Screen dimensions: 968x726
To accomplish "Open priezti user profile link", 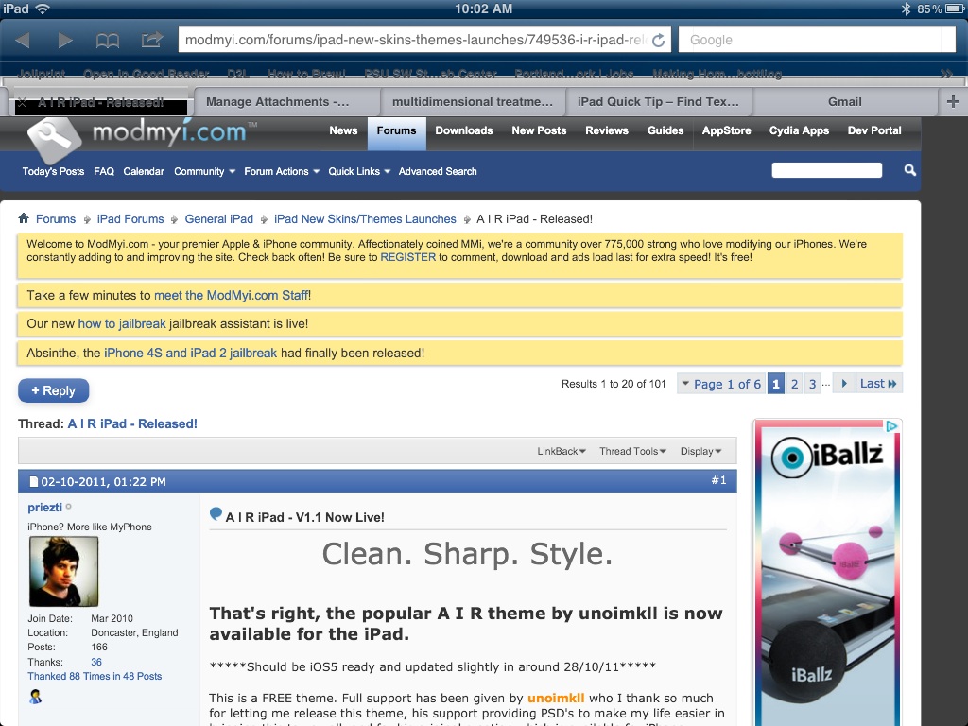I will (45, 508).
